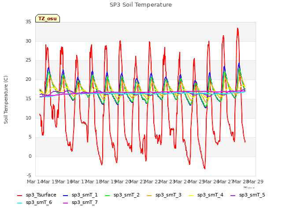The width and height of the screenshot is (282, 211).
Task: Click the yellow sp3_smT_4 legend swatch
Action: coord(191,195)
